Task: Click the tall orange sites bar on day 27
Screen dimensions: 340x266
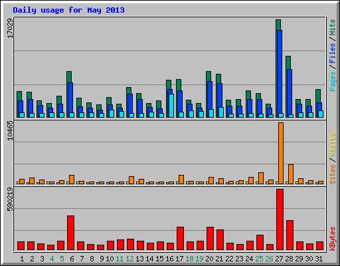Action: pyautogui.click(x=281, y=153)
